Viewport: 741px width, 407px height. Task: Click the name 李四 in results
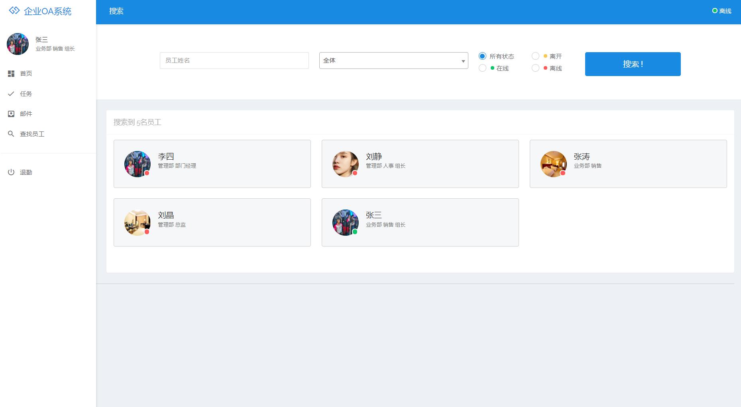pyautogui.click(x=166, y=157)
